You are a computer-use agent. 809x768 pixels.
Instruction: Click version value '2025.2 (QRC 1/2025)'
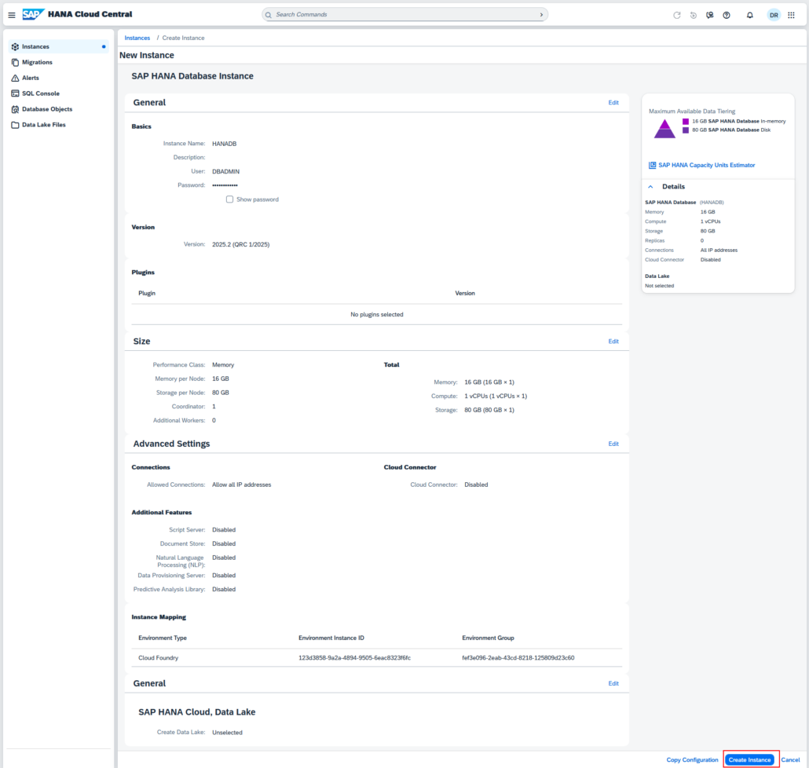pos(241,244)
